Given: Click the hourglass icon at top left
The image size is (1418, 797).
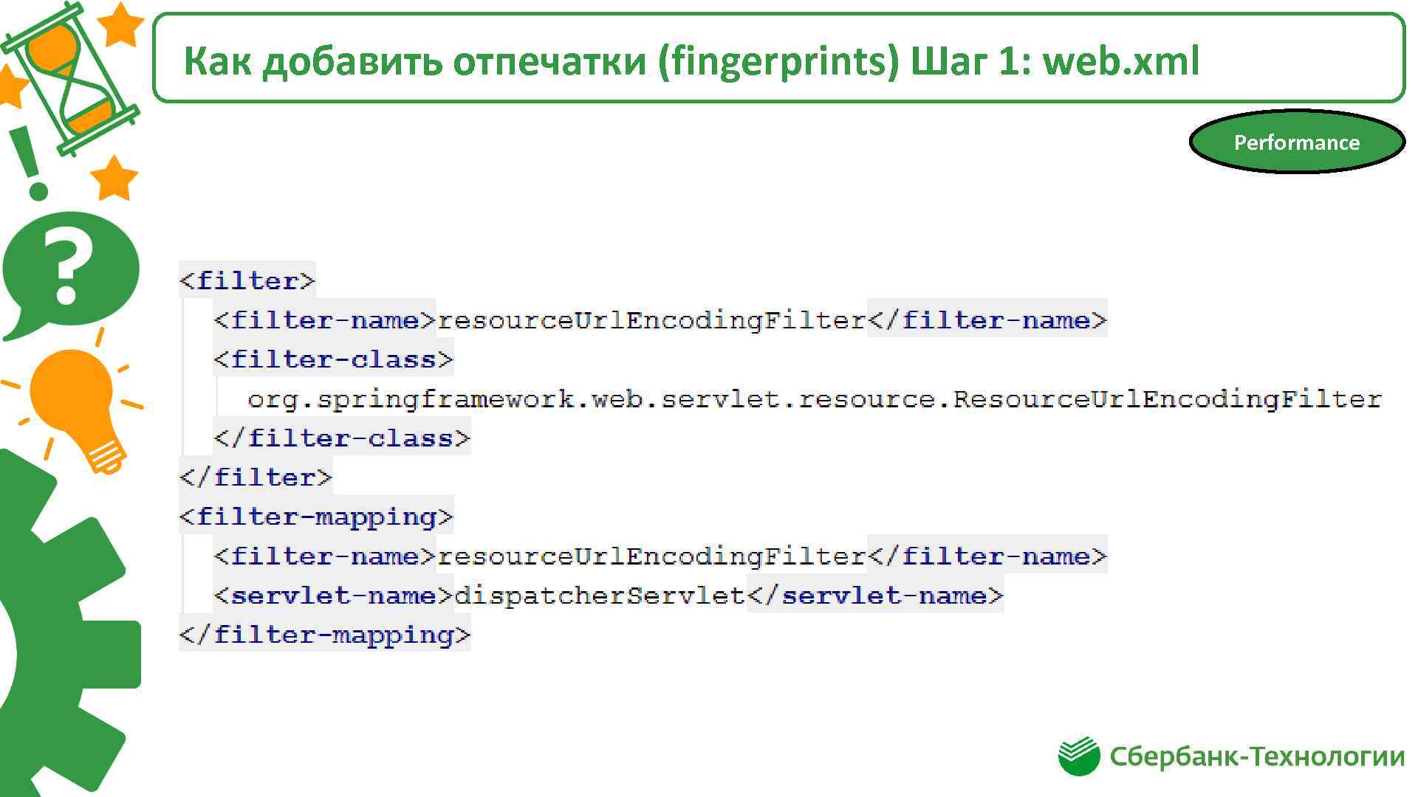Looking at the screenshot, I should click(x=70, y=77).
